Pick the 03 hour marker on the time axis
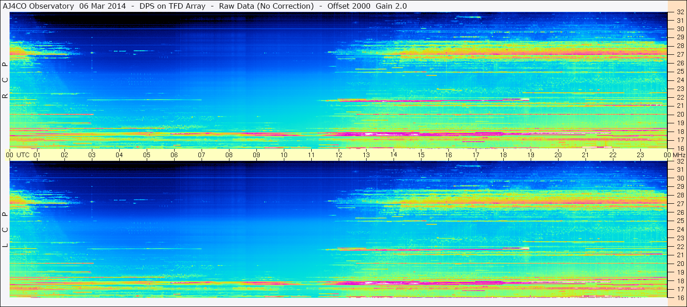This screenshot has width=687, height=307. pyautogui.click(x=92, y=155)
